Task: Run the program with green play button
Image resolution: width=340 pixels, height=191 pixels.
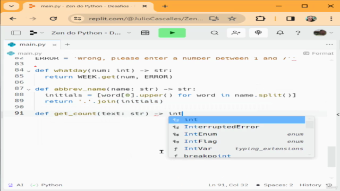Action: [x=172, y=33]
